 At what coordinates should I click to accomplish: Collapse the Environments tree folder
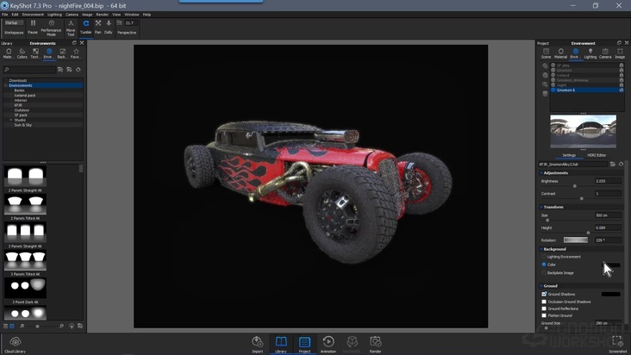tap(6, 85)
